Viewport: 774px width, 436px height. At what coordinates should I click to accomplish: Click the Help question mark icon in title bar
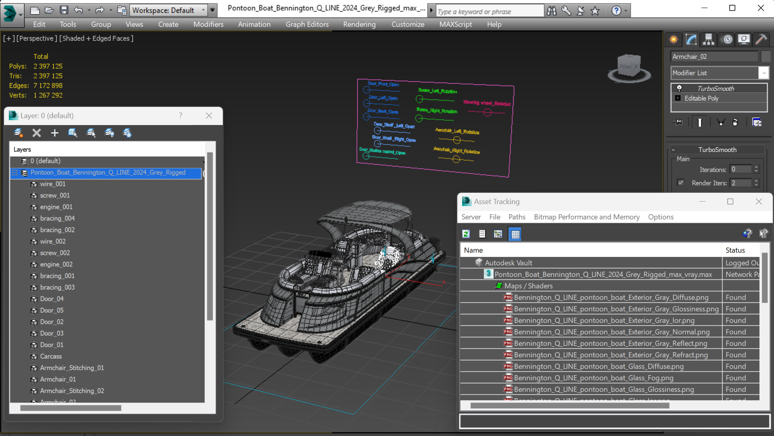click(x=616, y=10)
